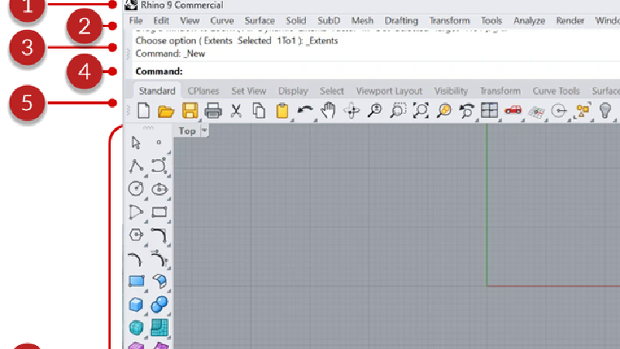Click the Zoom selected icon

tap(444, 110)
